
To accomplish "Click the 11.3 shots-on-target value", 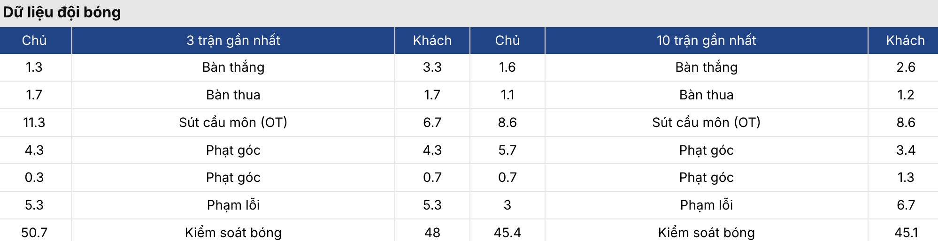I will pos(34,122).
